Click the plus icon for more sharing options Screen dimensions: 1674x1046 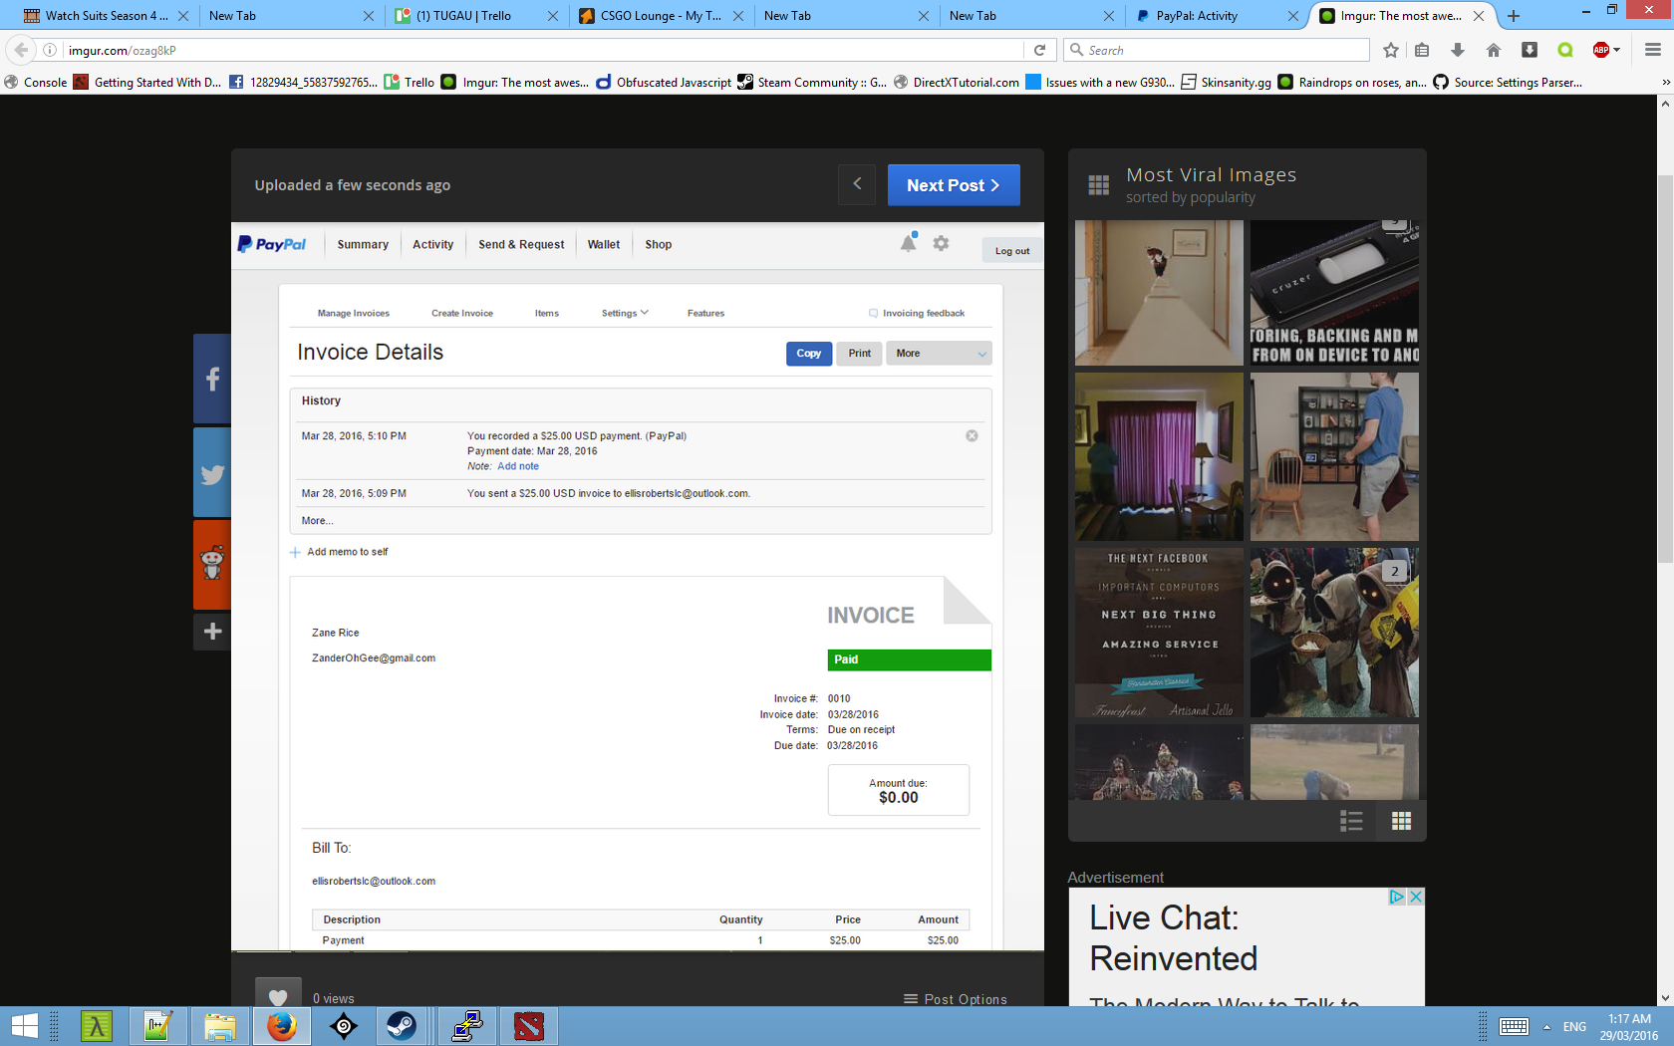212,632
